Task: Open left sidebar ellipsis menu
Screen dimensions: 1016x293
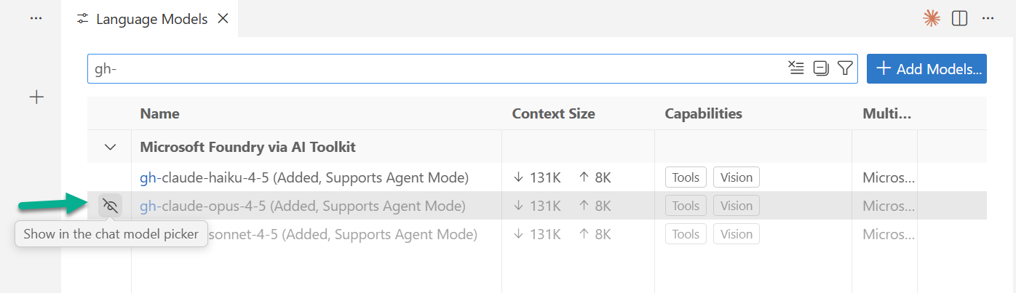Action: pyautogui.click(x=36, y=19)
